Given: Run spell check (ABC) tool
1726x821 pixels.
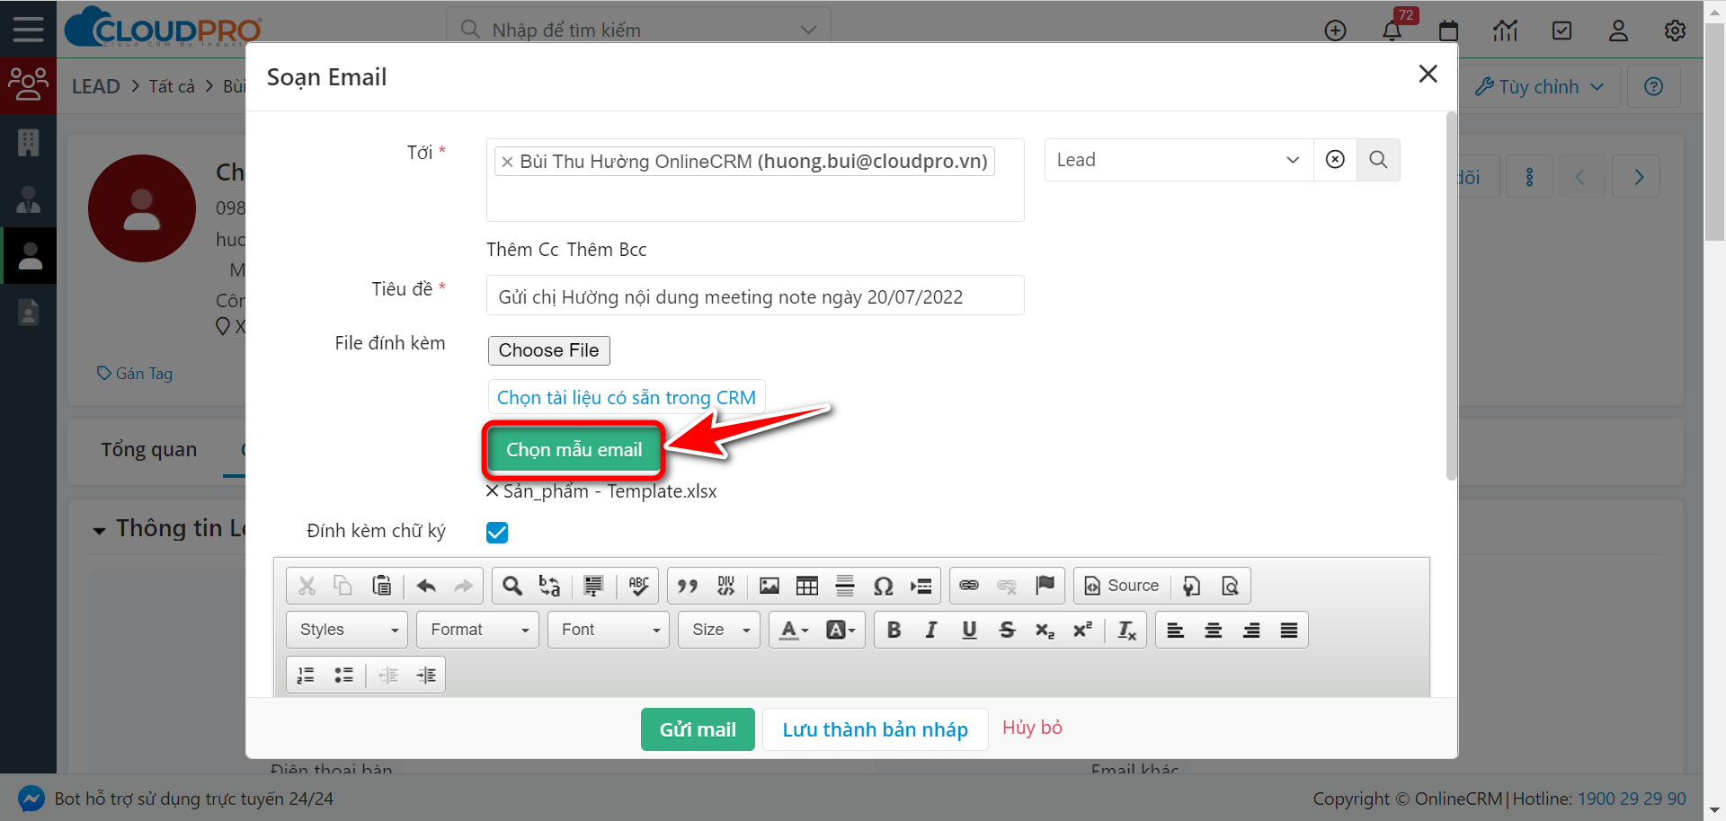Looking at the screenshot, I should (638, 586).
